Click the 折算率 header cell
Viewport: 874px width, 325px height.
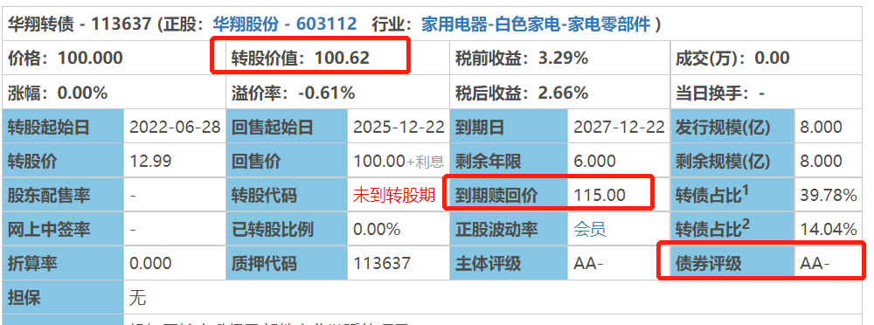[x=63, y=263]
